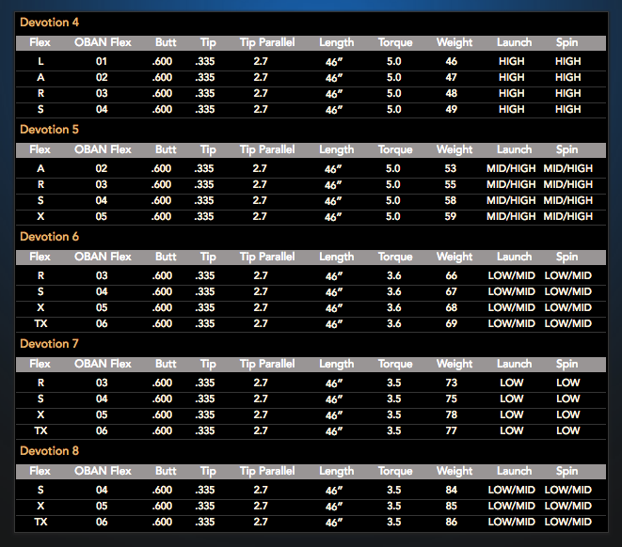
Task: Click weight 85 in Devotion 8
Action: [451, 507]
